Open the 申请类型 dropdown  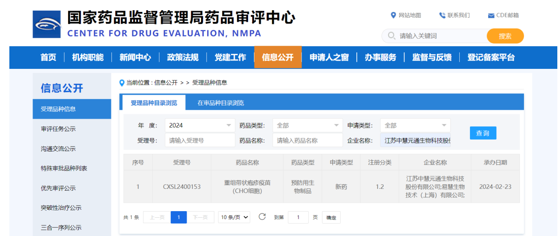(x=415, y=125)
